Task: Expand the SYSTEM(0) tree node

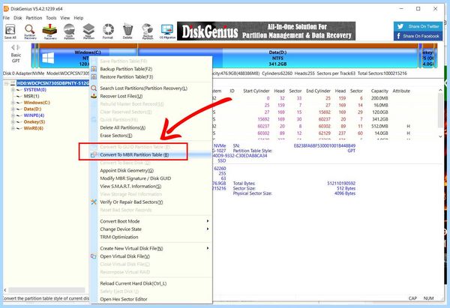Action: [13, 90]
